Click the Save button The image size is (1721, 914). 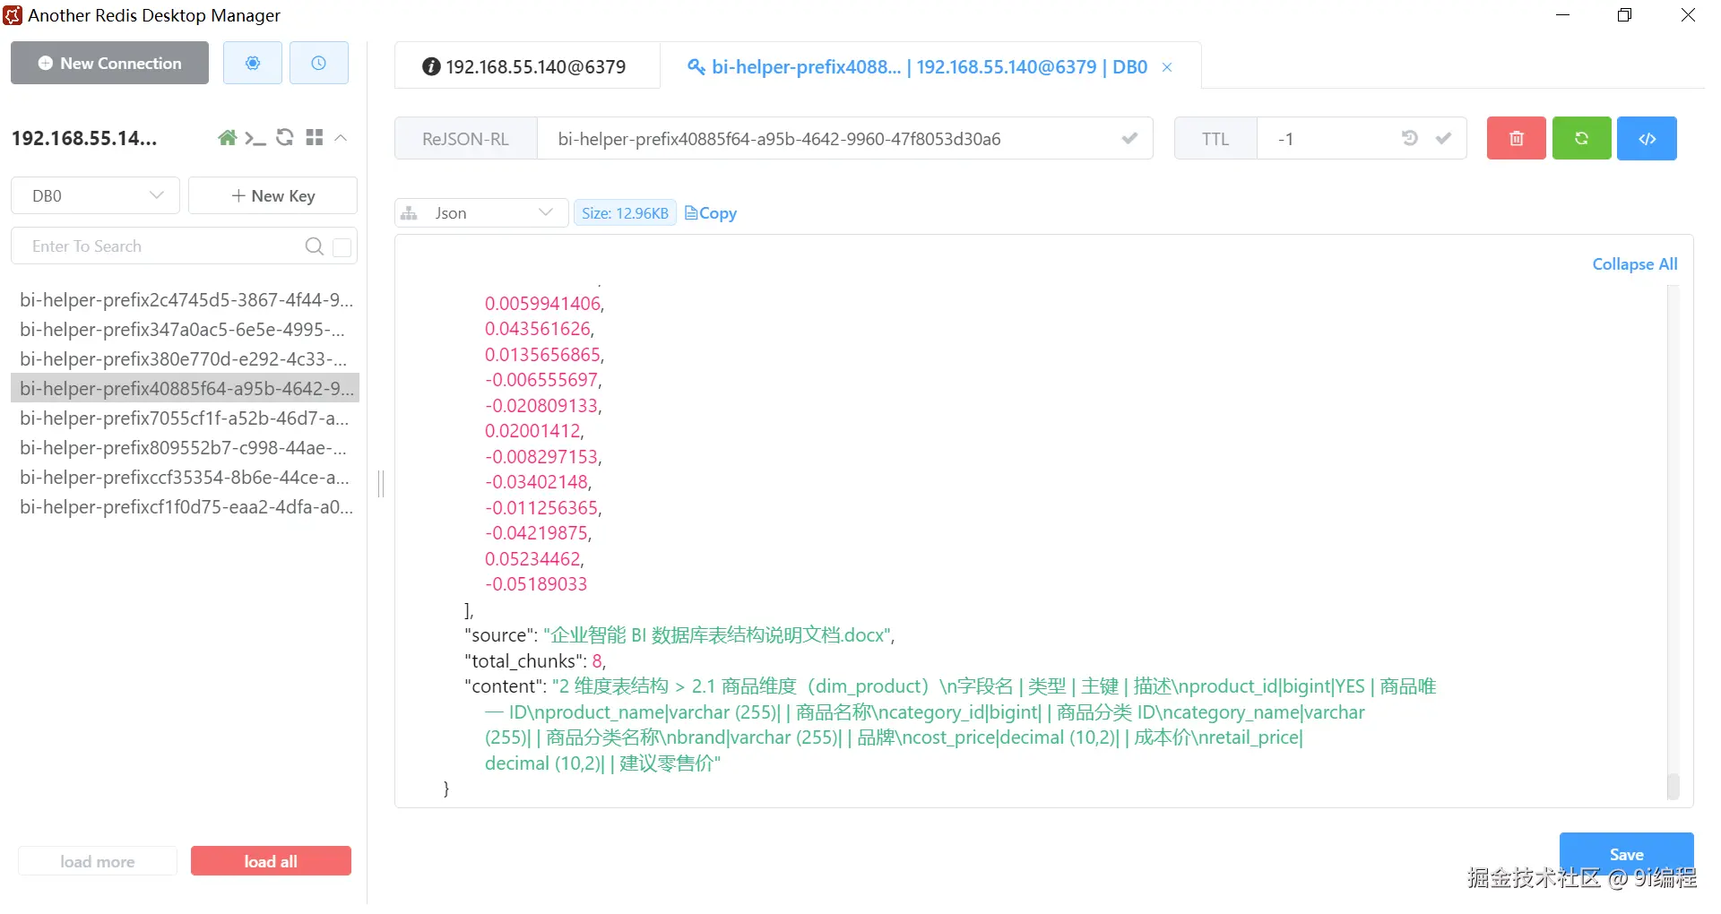pos(1626,854)
